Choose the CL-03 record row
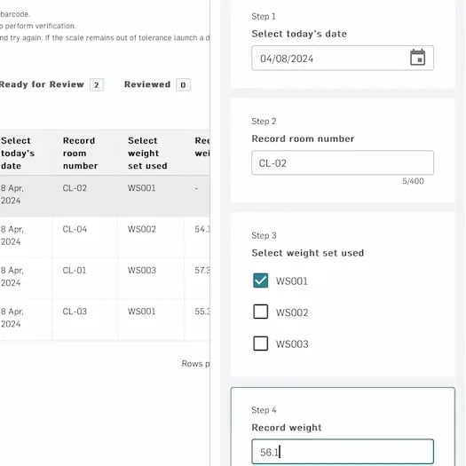Viewport: 466px width, 466px height. (105, 320)
